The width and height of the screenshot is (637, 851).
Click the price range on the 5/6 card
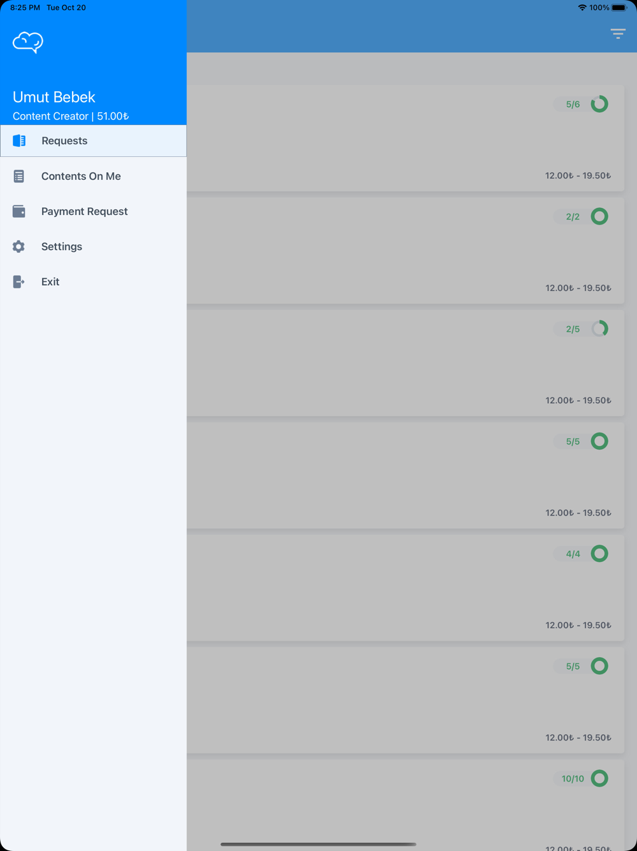coord(578,175)
